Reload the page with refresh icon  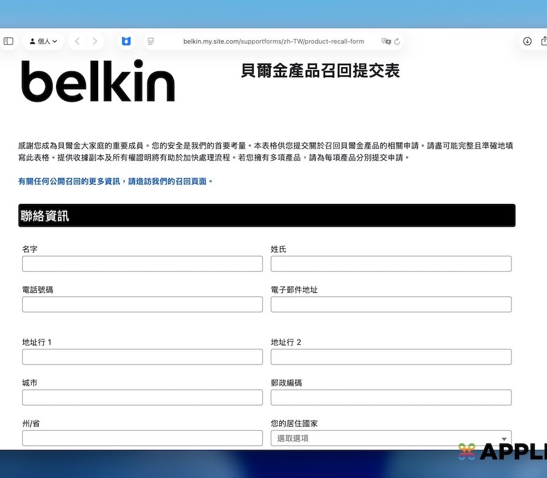coord(397,41)
